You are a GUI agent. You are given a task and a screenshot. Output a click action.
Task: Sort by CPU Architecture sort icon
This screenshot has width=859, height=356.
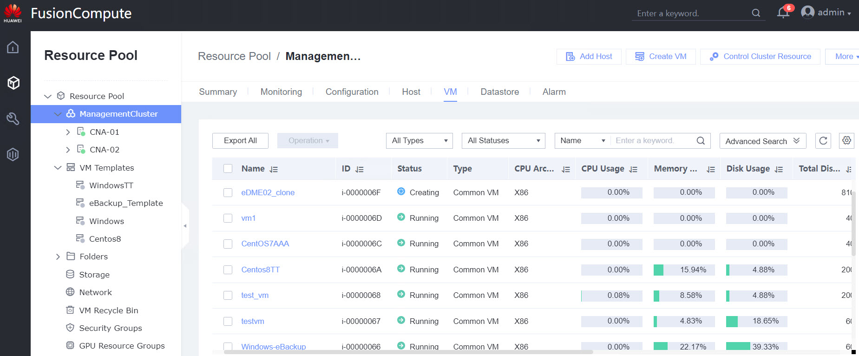pyautogui.click(x=565, y=169)
